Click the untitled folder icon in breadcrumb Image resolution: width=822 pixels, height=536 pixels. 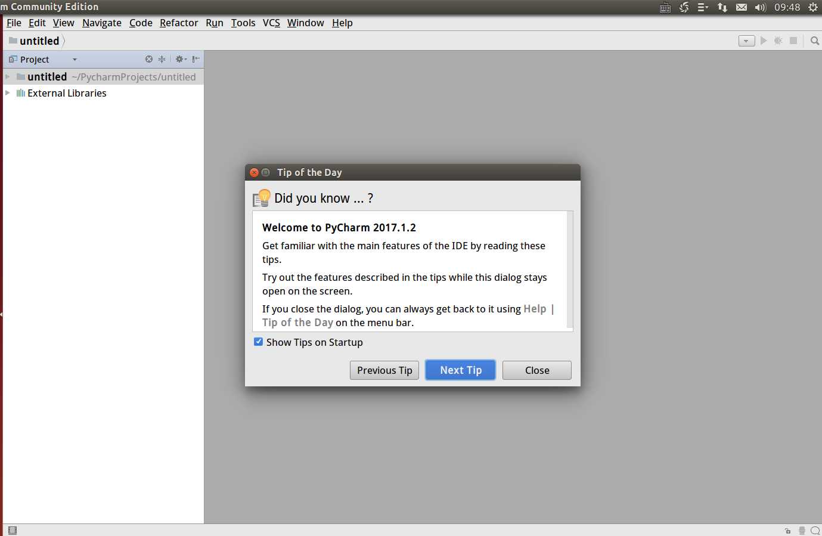click(13, 41)
